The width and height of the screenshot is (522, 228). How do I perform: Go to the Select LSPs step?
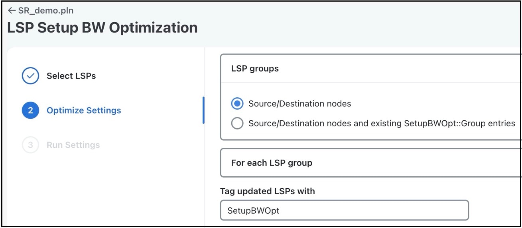pos(71,76)
